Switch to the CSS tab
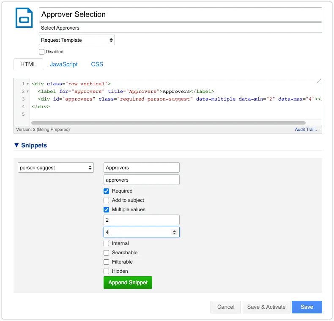Image resolution: width=334 pixels, height=321 pixels. 97,64
